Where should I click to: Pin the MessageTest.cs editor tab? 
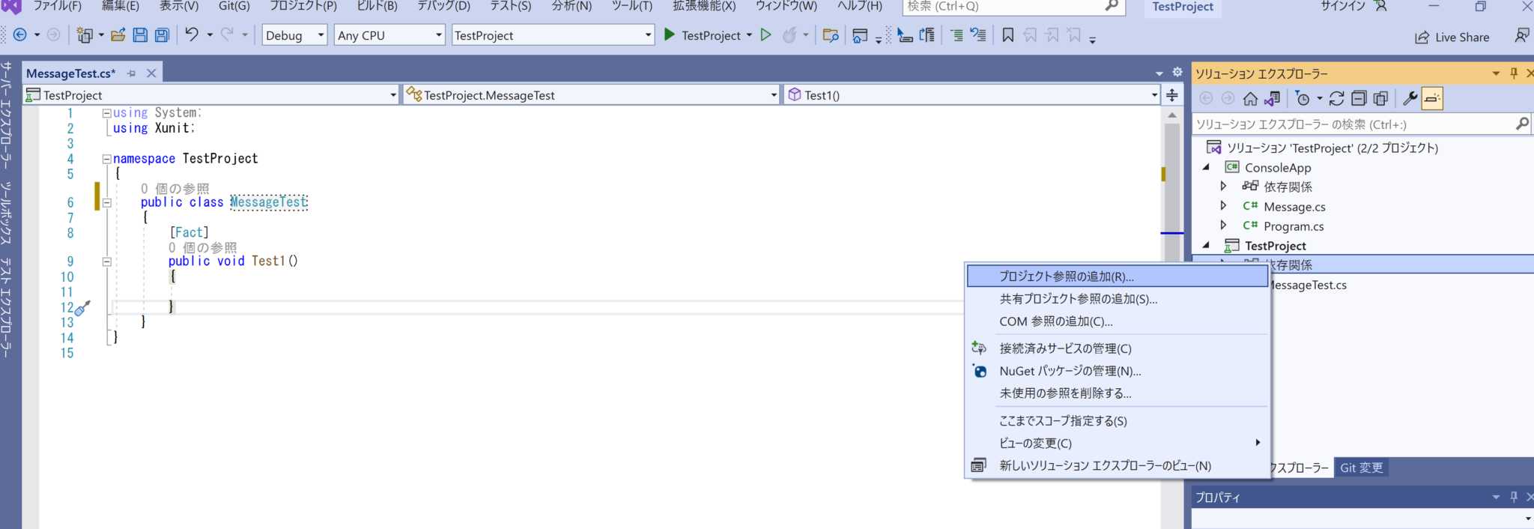pyautogui.click(x=132, y=73)
